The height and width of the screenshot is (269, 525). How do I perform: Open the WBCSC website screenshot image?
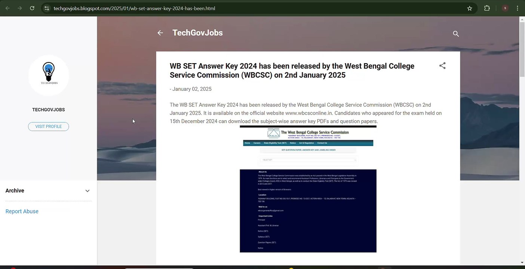(x=308, y=189)
